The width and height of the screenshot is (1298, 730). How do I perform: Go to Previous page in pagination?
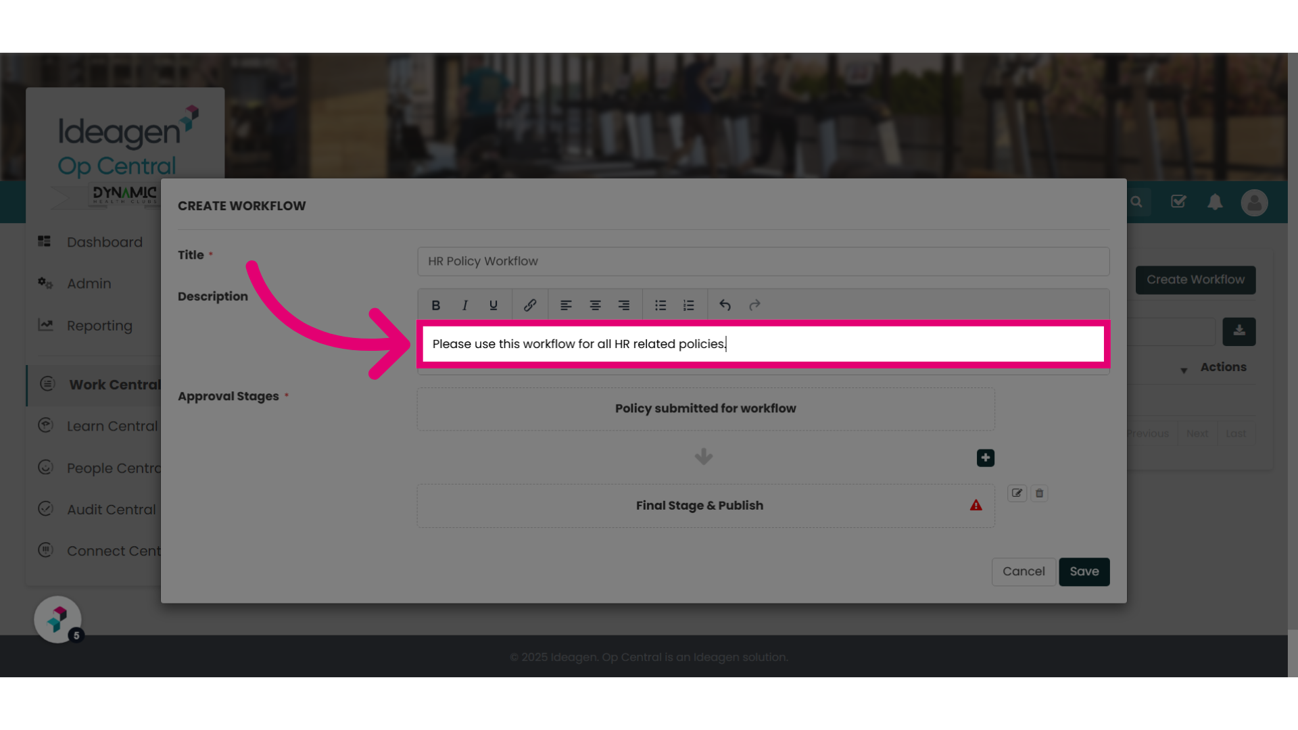(1148, 434)
